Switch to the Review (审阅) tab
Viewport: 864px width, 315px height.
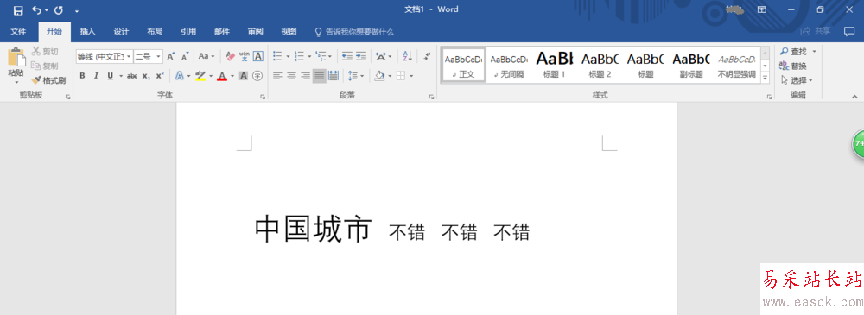(x=255, y=31)
